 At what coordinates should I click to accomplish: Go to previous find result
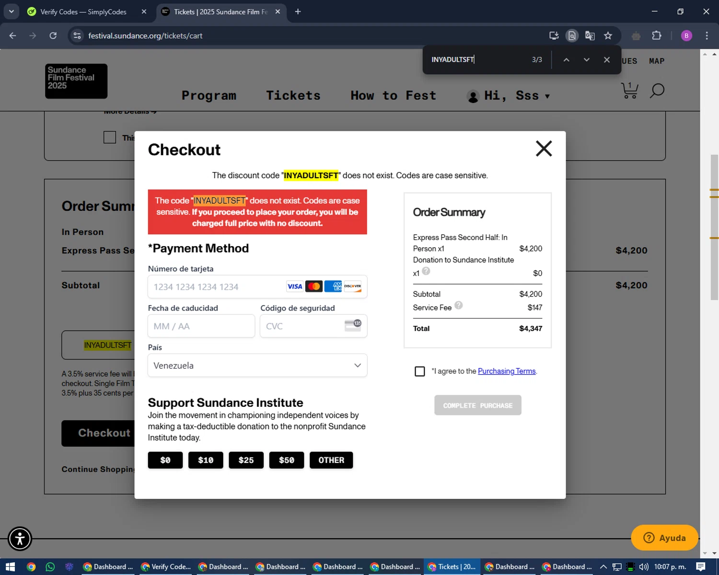566,60
